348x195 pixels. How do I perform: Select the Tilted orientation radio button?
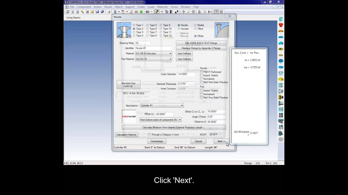(x=195, y=29)
